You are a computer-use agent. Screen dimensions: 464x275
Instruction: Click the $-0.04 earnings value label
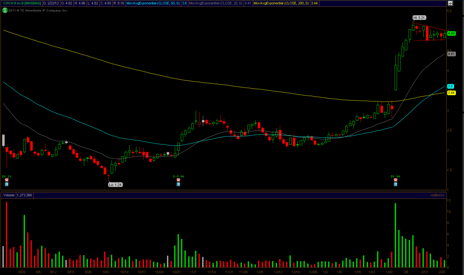[179, 176]
